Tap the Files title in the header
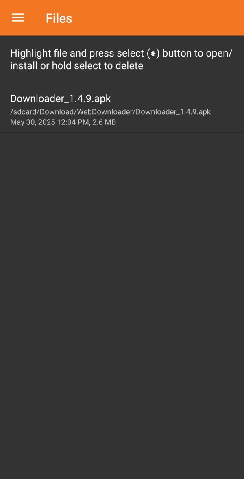The height and width of the screenshot is (479, 244). pos(59,18)
